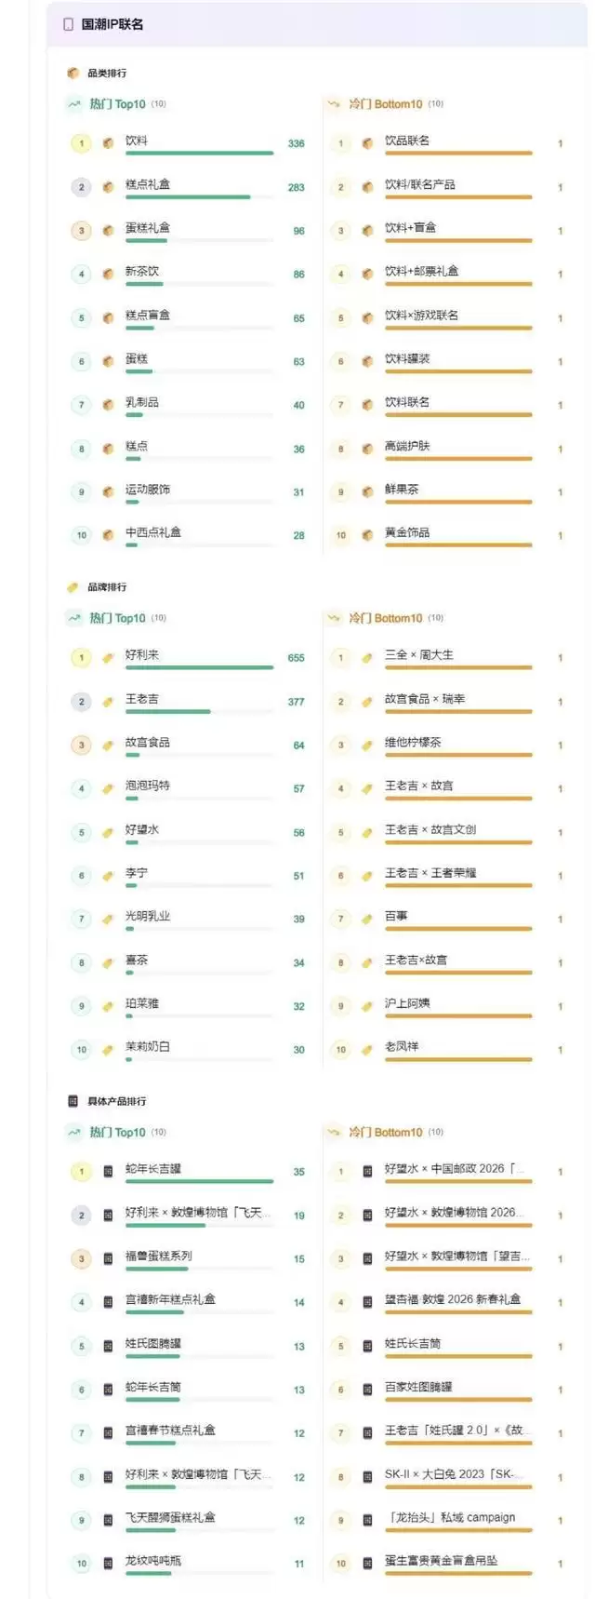Click the rising trend icon beside category 热门 Top10
The width and height of the screenshot is (595, 1599).
click(73, 104)
